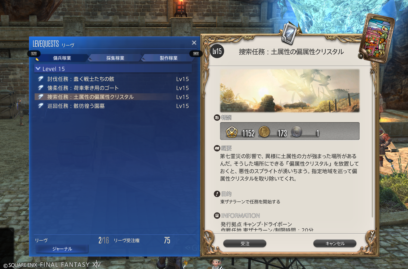Click the gold gil coin reward icon
Image resolution: width=408 pixels, height=269 pixels.
coord(264,132)
